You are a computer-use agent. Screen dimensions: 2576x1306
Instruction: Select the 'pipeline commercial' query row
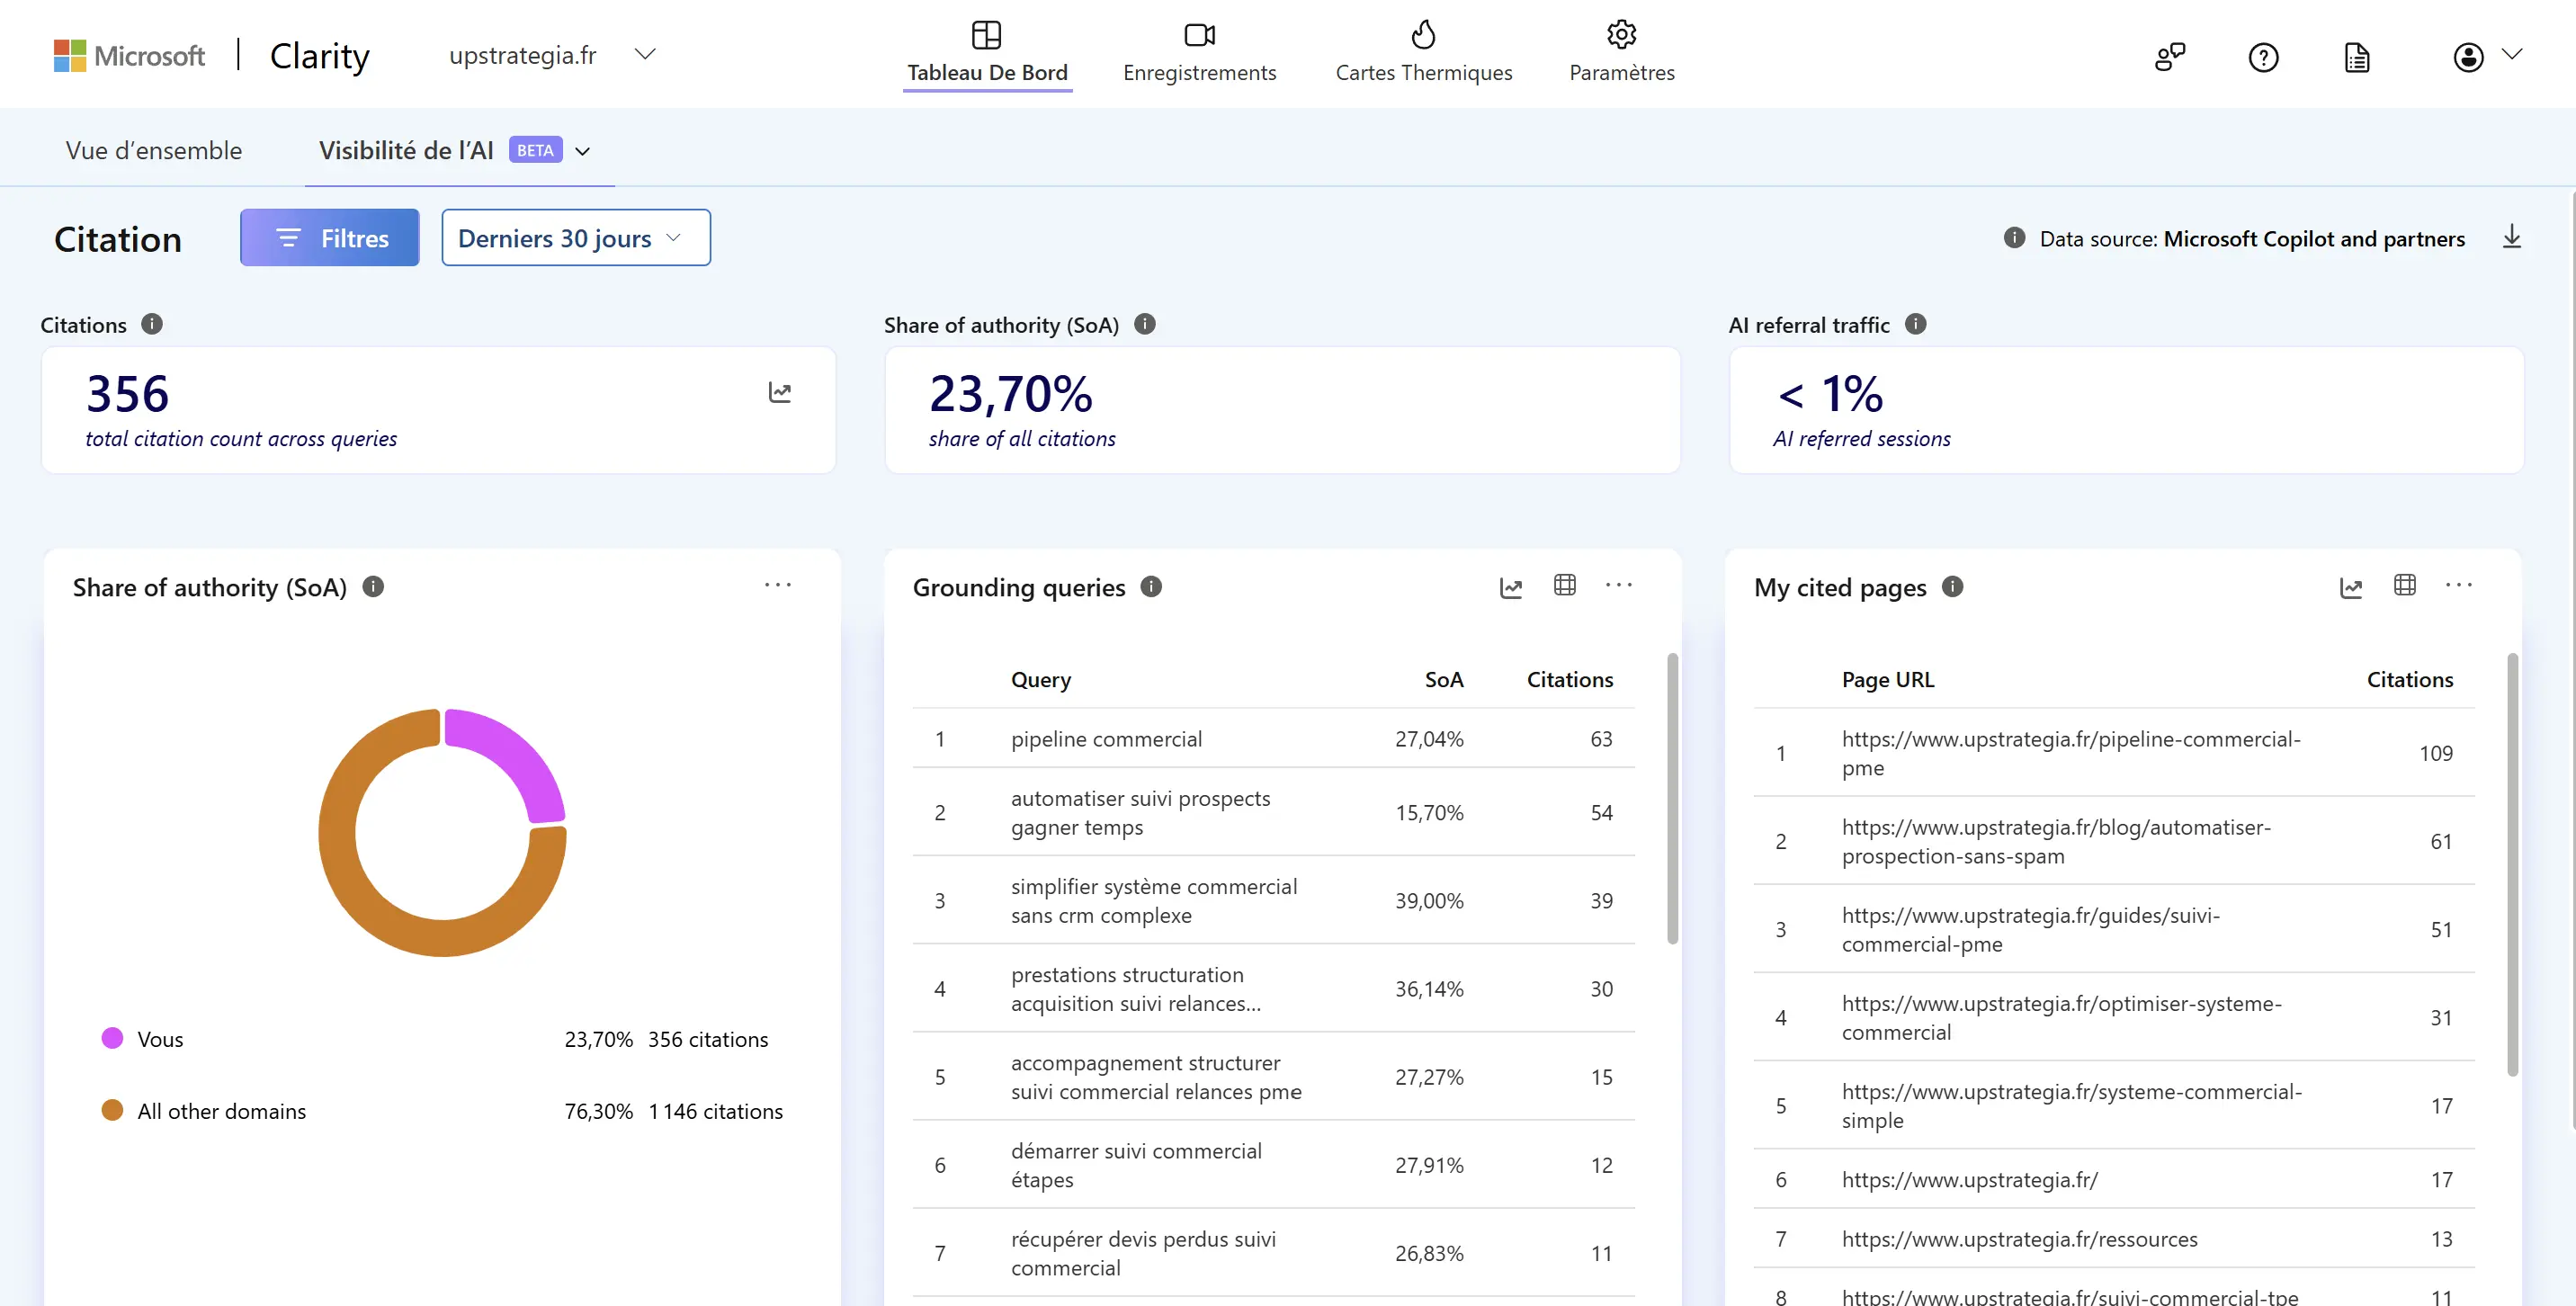point(1273,738)
